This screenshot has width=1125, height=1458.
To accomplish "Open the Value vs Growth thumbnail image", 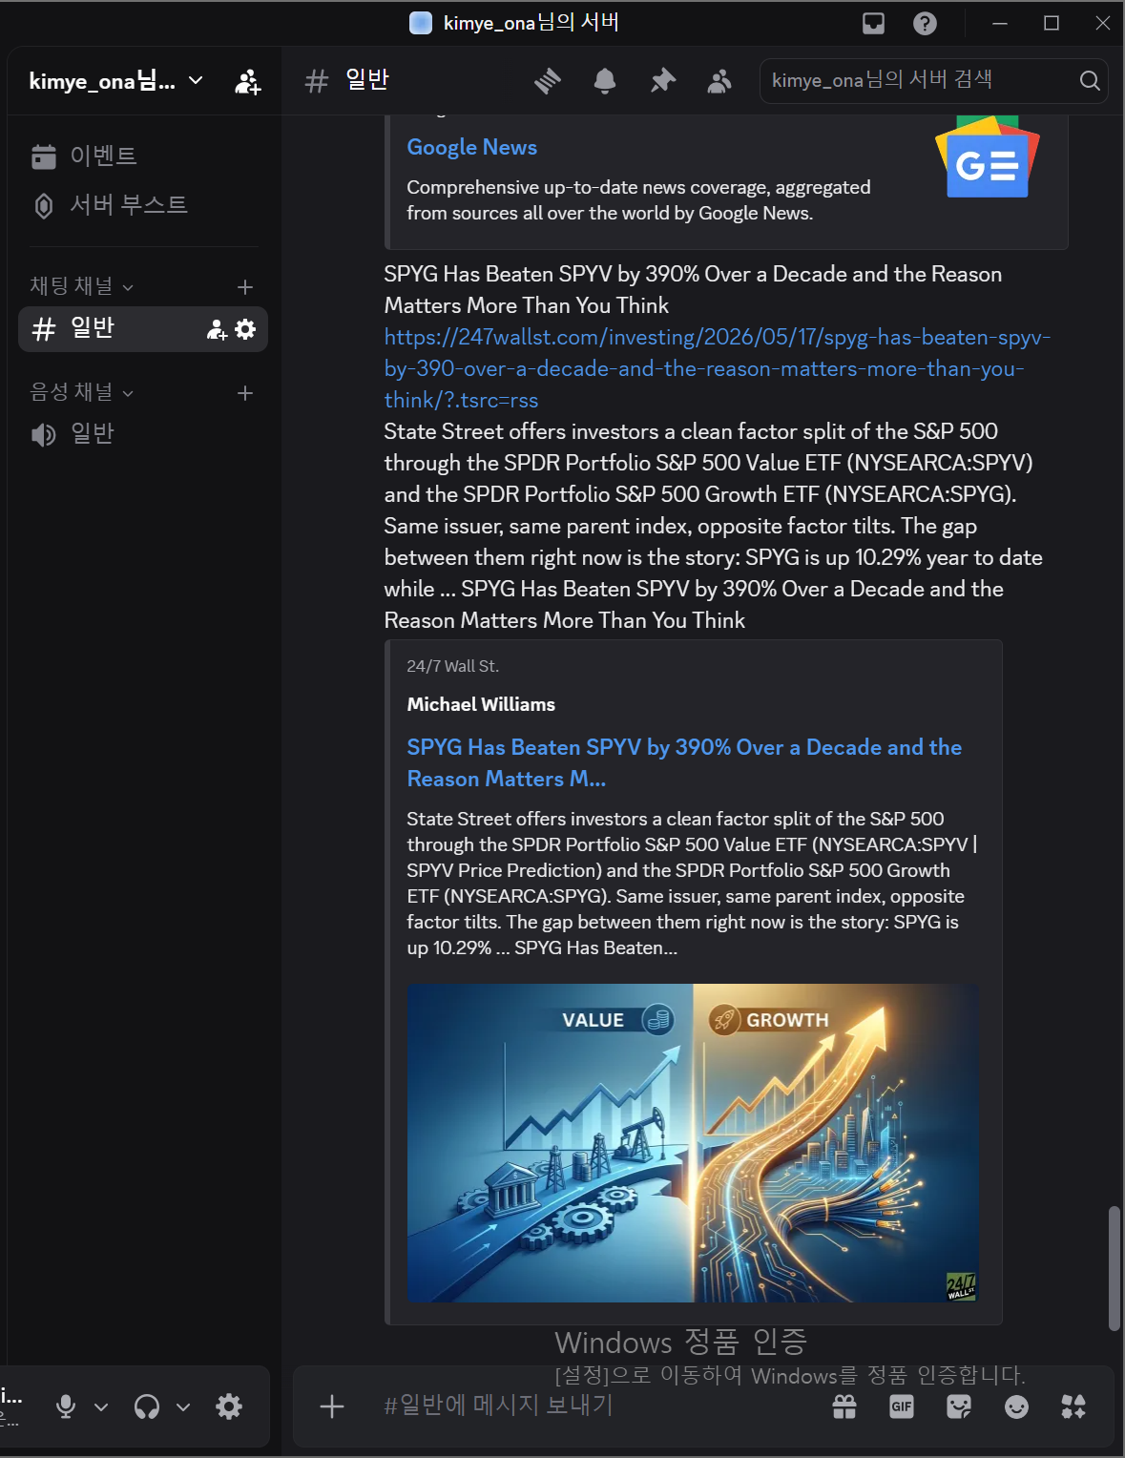I will [693, 1143].
